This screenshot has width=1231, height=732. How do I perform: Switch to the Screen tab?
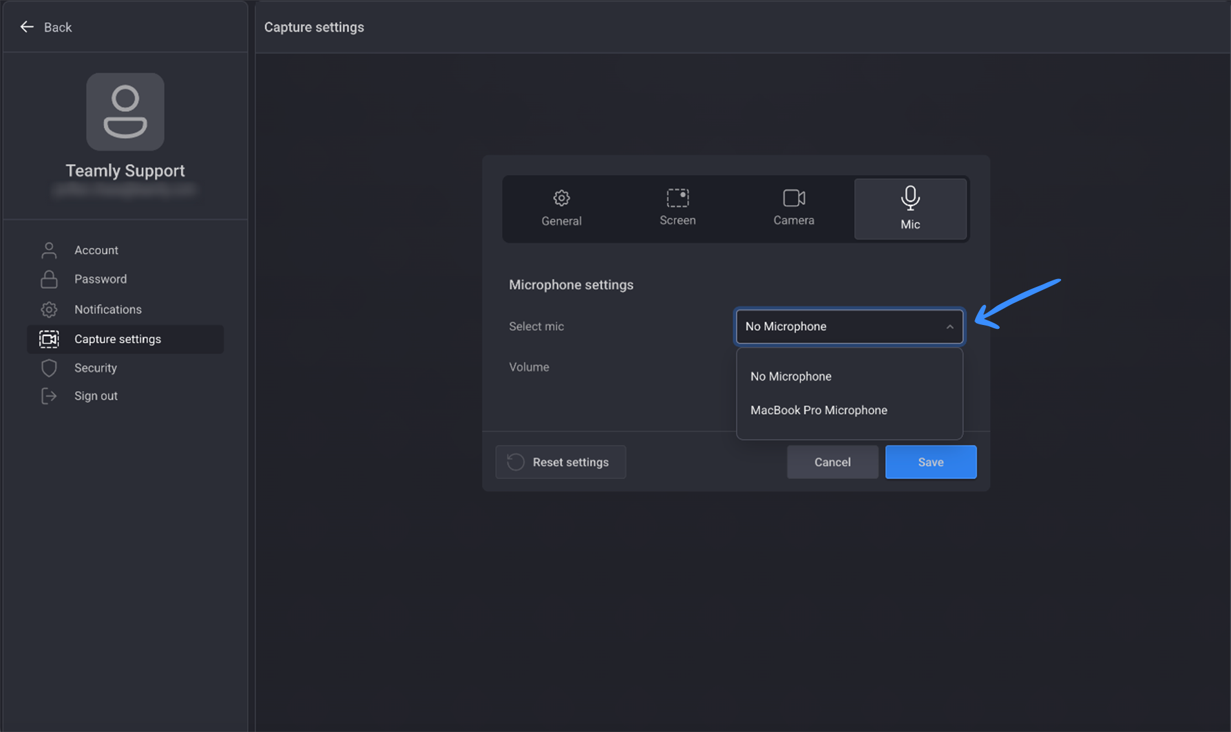pyautogui.click(x=678, y=209)
